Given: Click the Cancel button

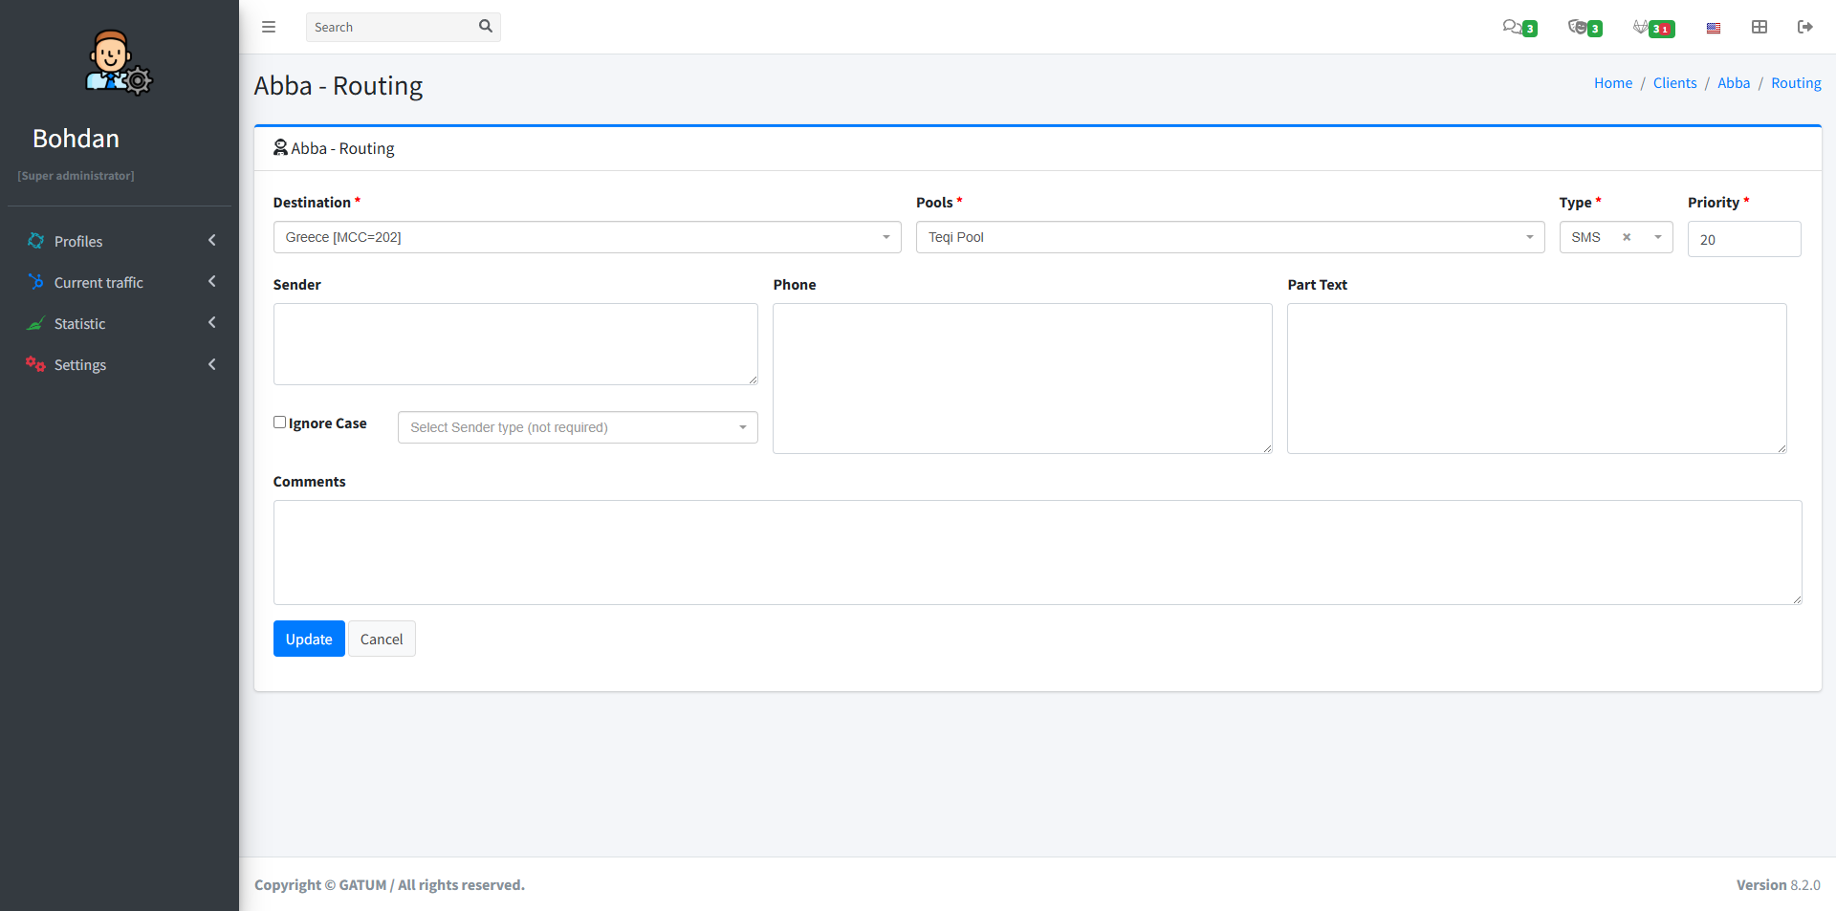Looking at the screenshot, I should point(382,639).
